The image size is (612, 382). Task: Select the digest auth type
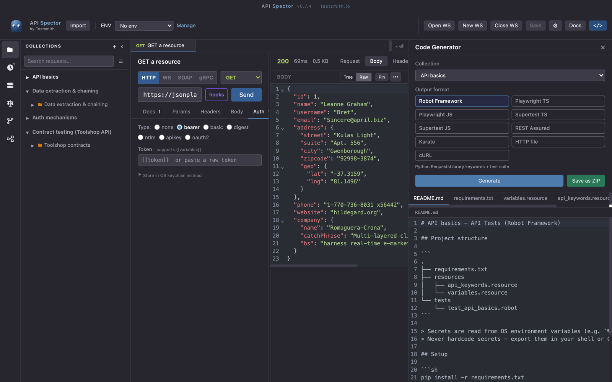coord(229,127)
